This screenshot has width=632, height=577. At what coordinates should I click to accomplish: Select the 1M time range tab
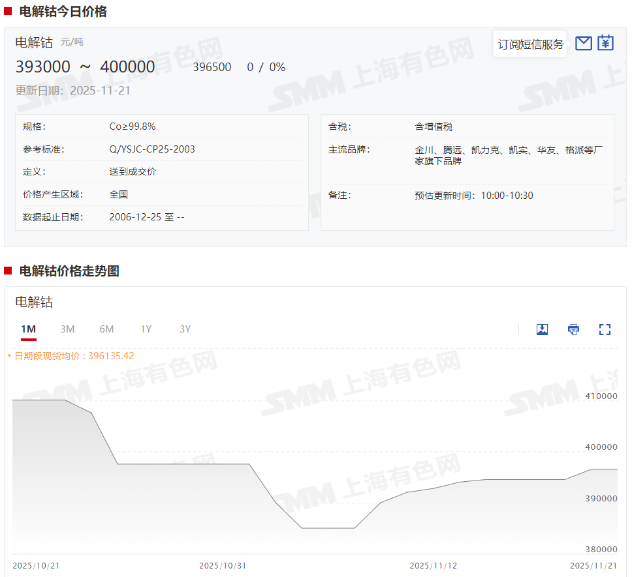[x=28, y=329]
